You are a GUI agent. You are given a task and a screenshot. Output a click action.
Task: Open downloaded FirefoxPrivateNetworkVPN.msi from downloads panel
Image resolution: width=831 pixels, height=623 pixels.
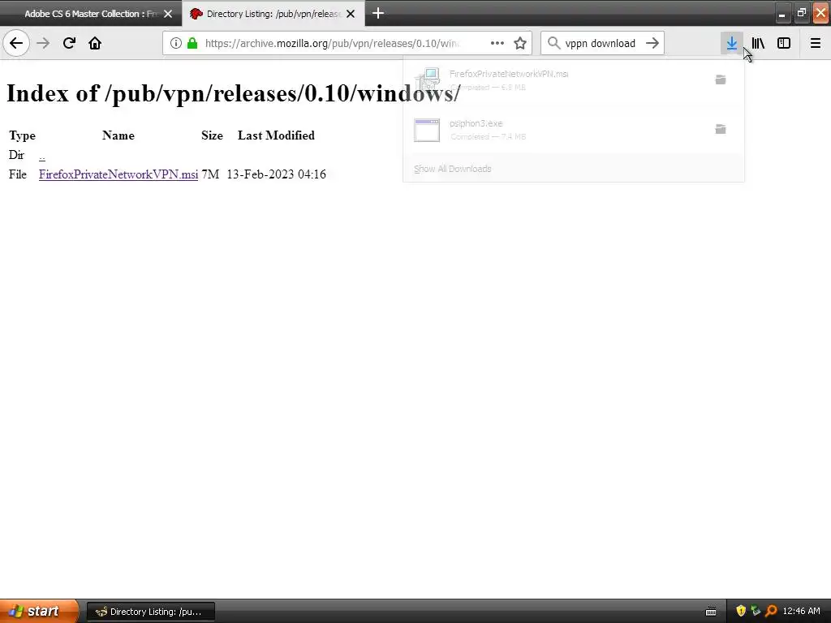pos(557,79)
